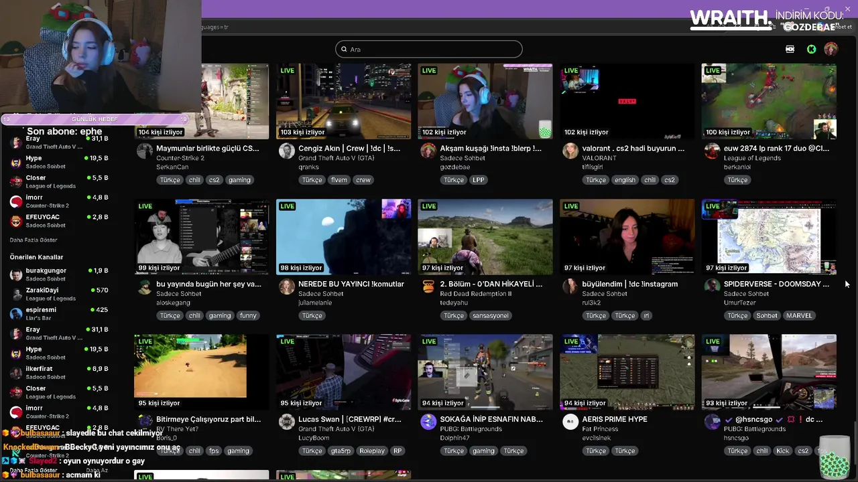The image size is (858, 482).
Task: Open ZarakiDayi channel name in sidebar
Action: (x=42, y=290)
